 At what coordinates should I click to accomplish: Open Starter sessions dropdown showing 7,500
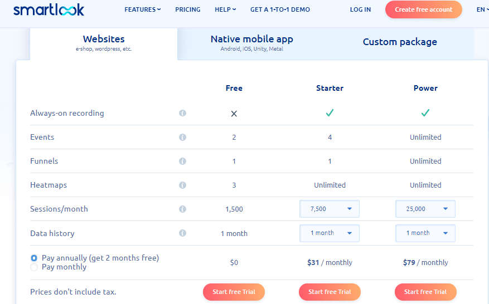click(330, 209)
